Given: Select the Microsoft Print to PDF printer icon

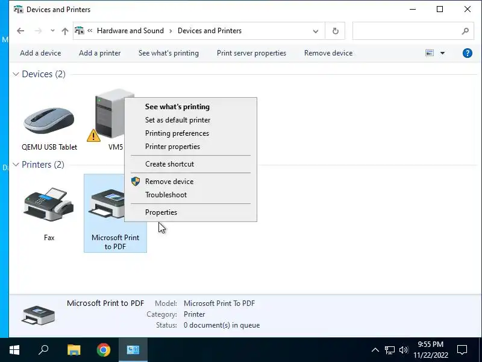Looking at the screenshot, I should [106, 205].
